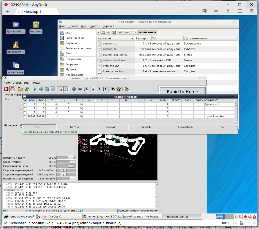Switch preview to front view Y icon

[105, 89]
